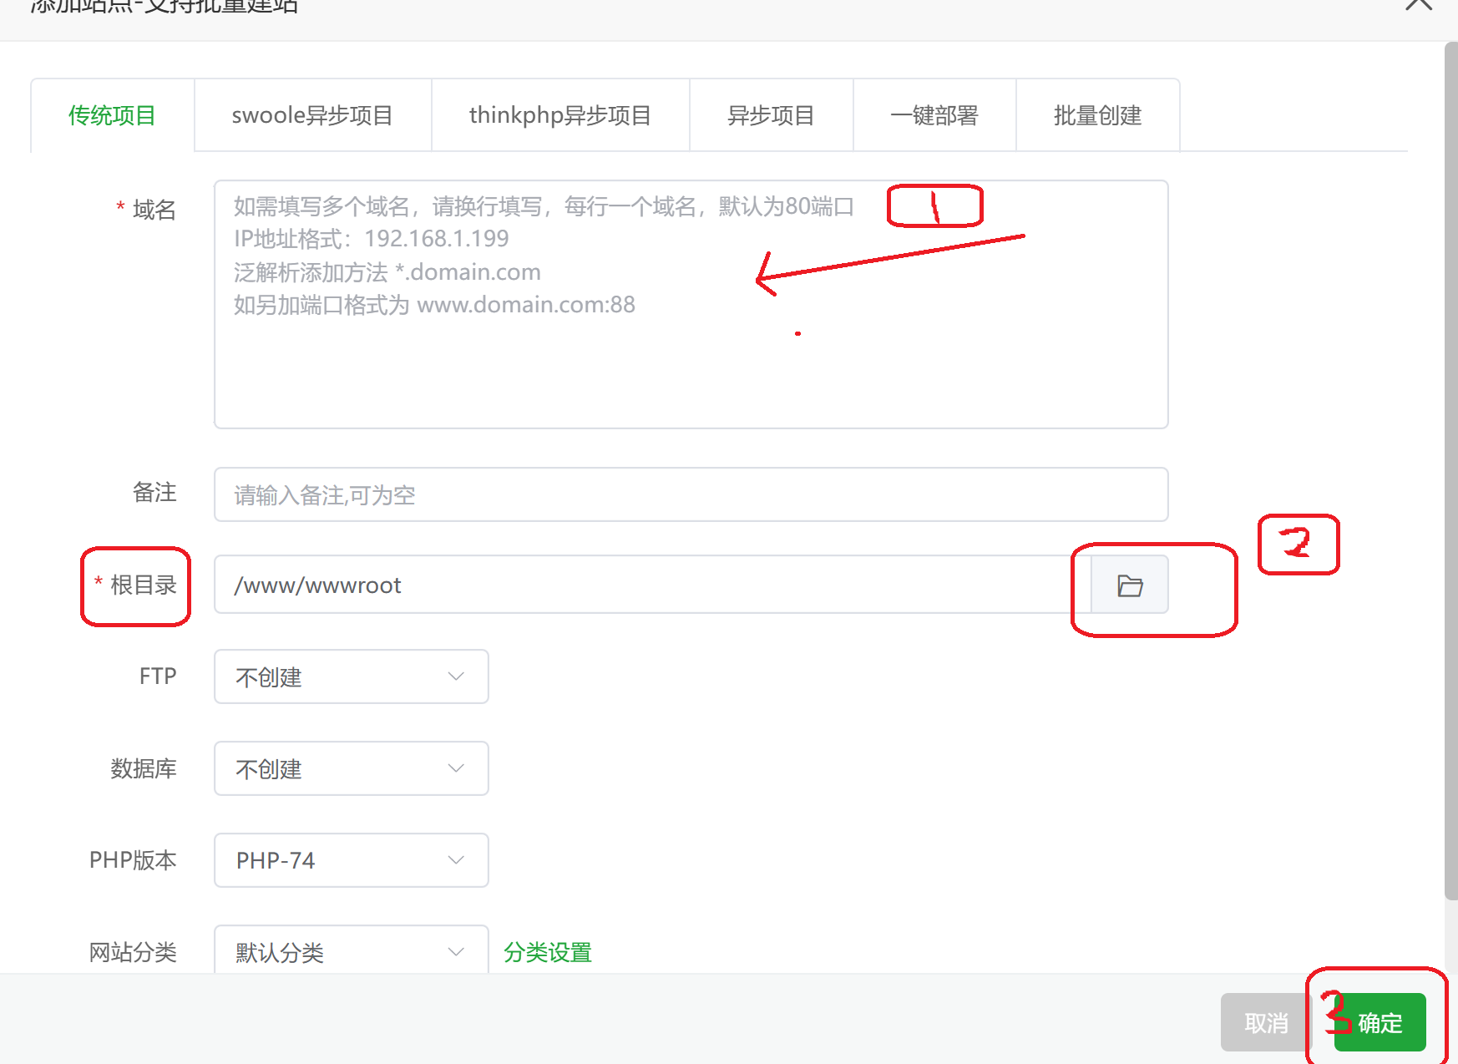Click the 网站分类 label text
Viewport: 1458px width, 1064px height.
[133, 952]
